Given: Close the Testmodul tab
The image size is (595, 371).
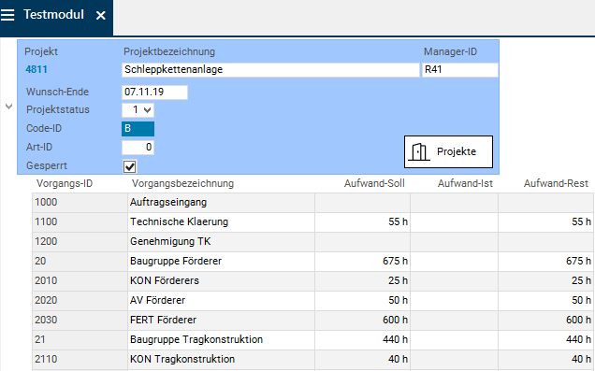Looking at the screenshot, I should 100,16.
